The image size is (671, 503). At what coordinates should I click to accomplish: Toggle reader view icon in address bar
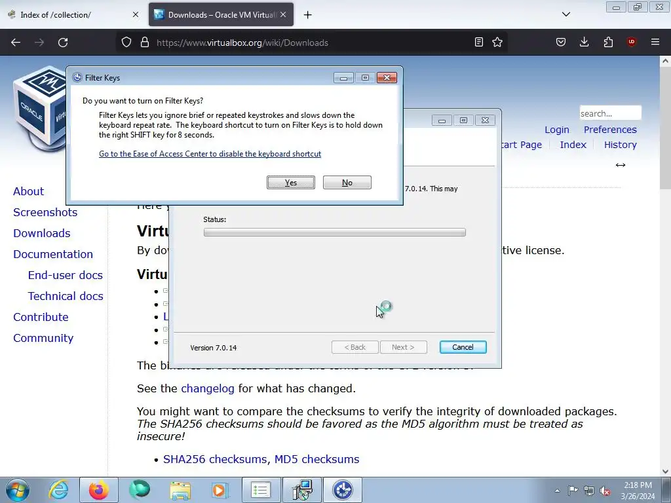click(x=479, y=42)
